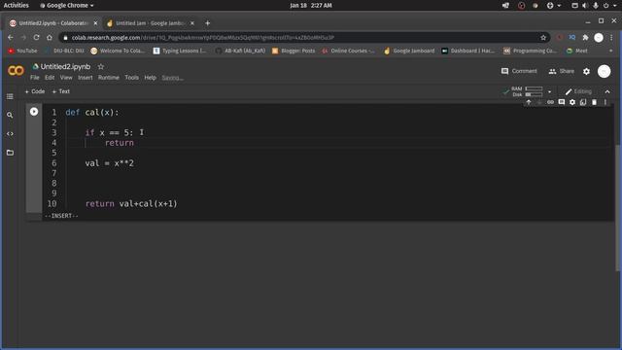Reload the page
The height and width of the screenshot is (350, 622).
[x=37, y=37]
